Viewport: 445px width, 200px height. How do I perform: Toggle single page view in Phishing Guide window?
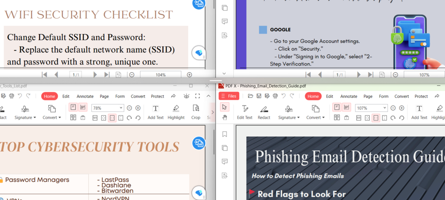pos(337,107)
